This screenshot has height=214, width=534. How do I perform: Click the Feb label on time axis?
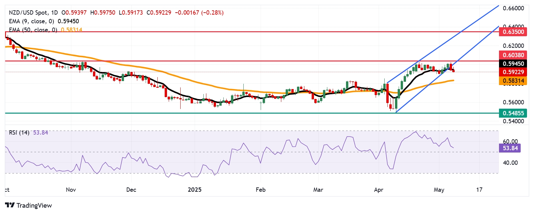point(260,190)
